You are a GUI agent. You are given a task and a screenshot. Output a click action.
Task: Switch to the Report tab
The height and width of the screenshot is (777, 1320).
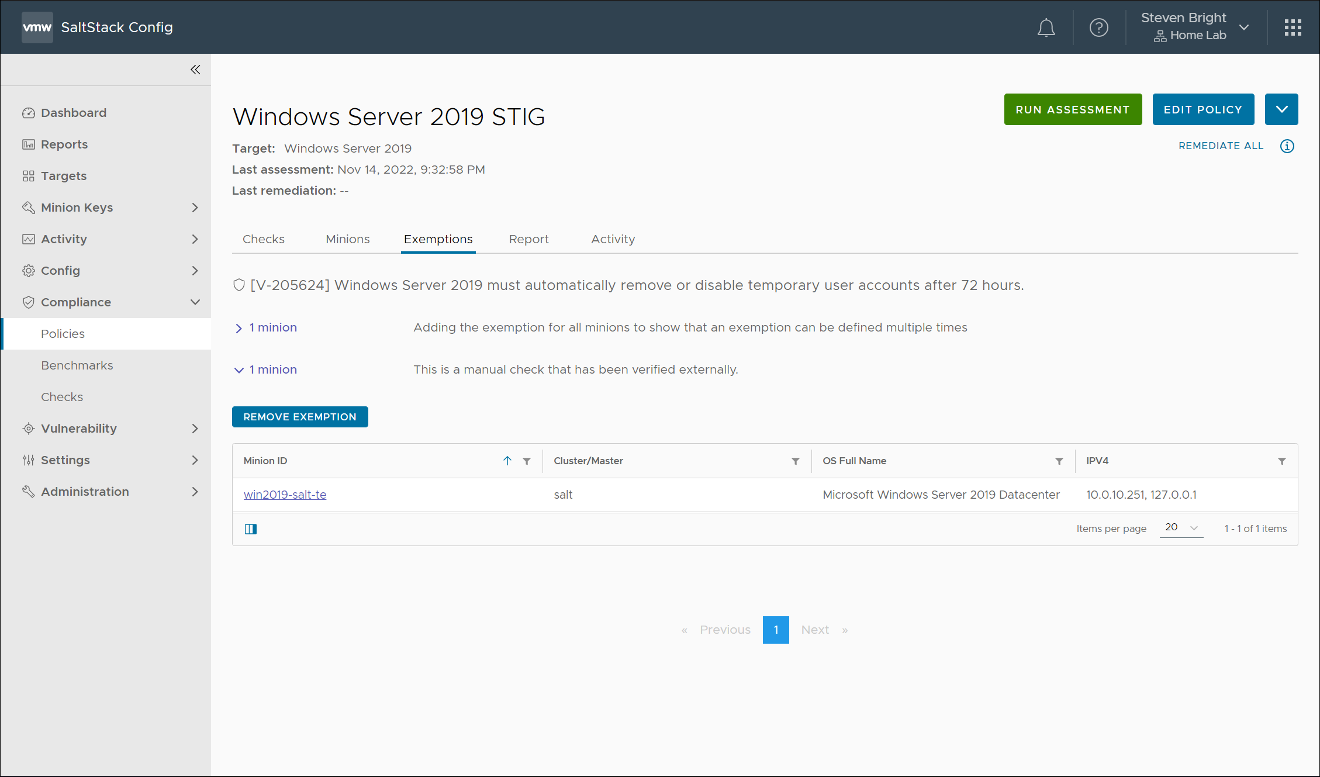[x=528, y=239]
